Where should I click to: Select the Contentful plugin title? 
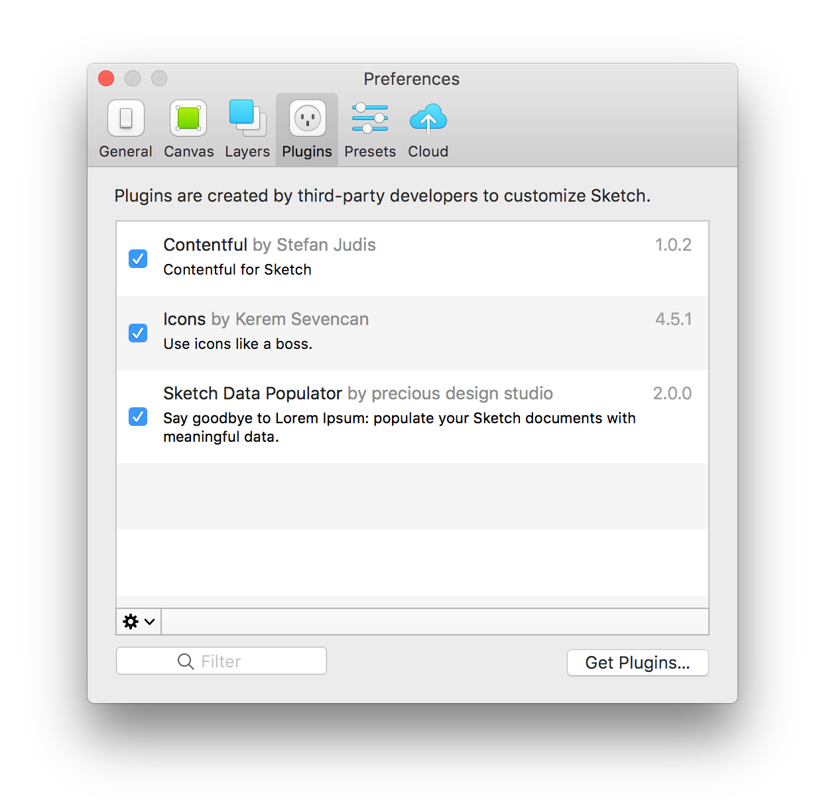point(205,245)
